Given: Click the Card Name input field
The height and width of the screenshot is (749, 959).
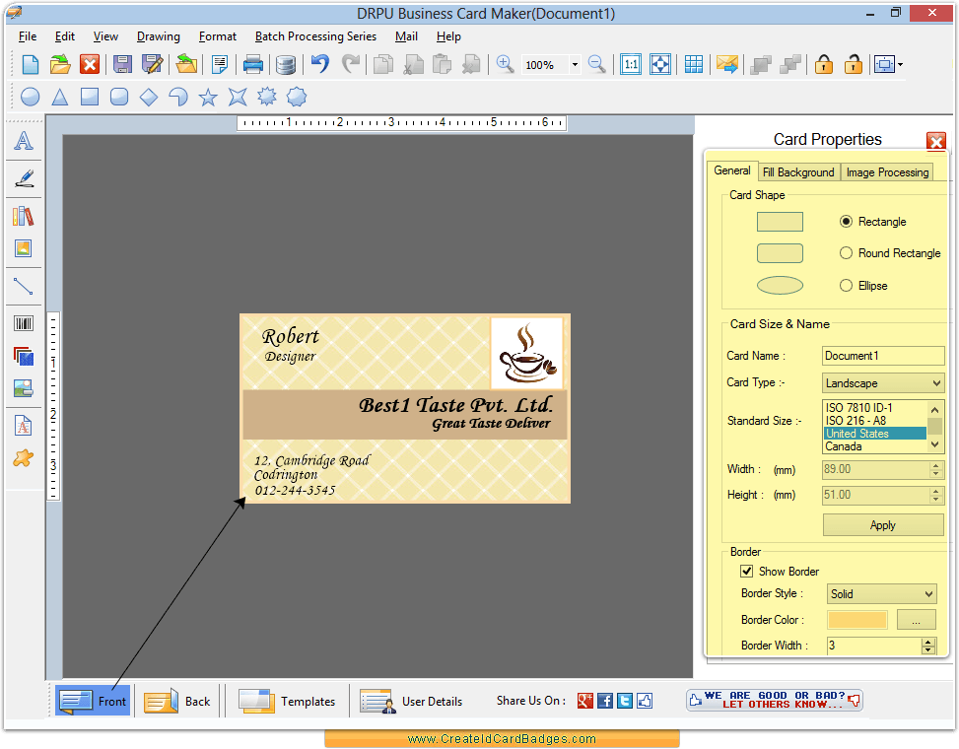Looking at the screenshot, I should 883,356.
